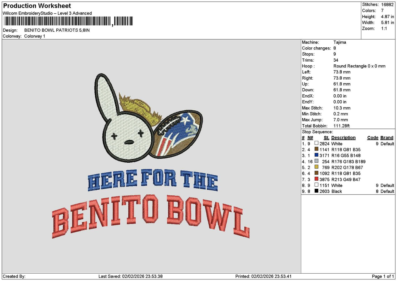Click the description 'R213 G49 B47'
Viewport: 397px width, 281px height.
click(x=346, y=179)
